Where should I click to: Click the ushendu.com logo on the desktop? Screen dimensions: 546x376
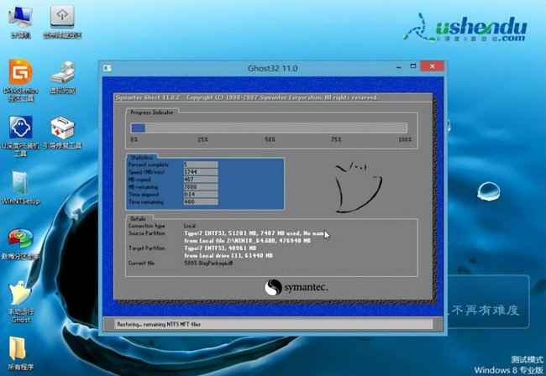(x=465, y=28)
